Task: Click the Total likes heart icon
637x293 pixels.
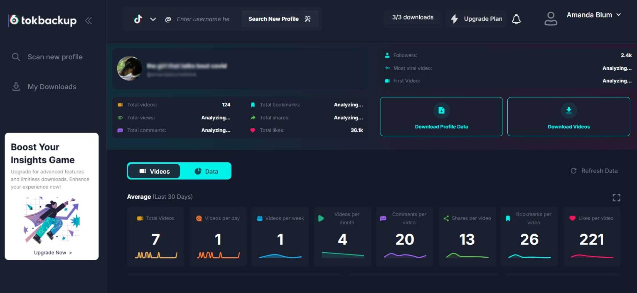Action: (253, 130)
